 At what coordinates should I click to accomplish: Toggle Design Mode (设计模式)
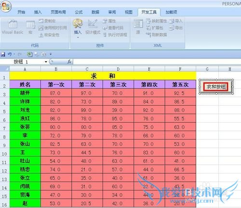pos(93,27)
